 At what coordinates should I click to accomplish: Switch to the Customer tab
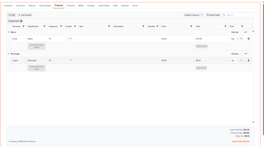pyautogui.click(x=8, y=5)
